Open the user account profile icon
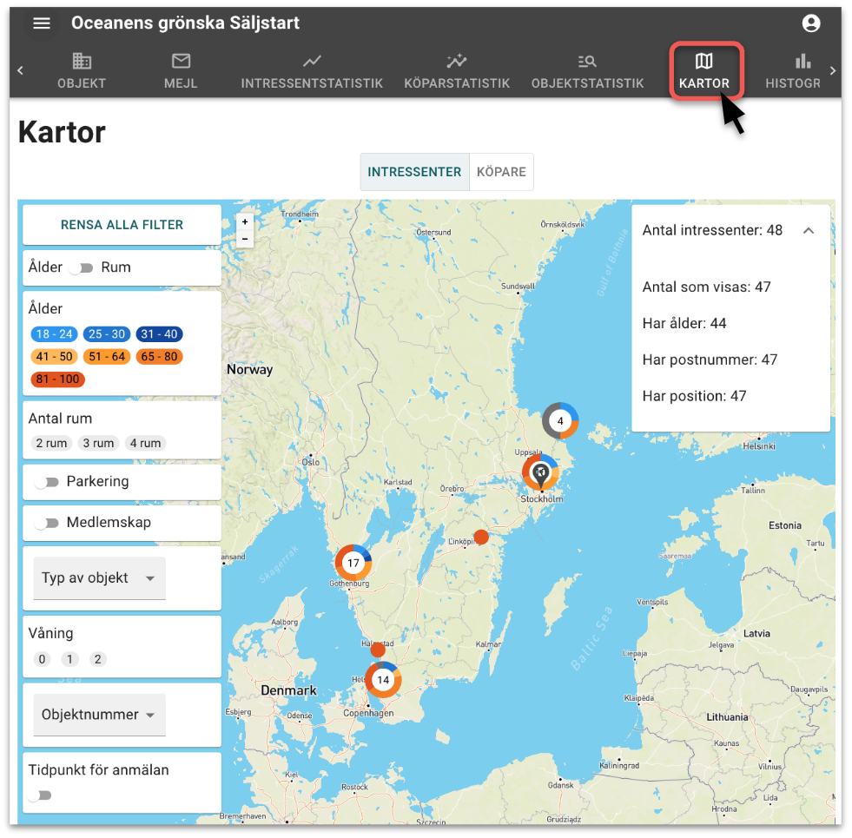The width and height of the screenshot is (852, 838). tap(810, 23)
